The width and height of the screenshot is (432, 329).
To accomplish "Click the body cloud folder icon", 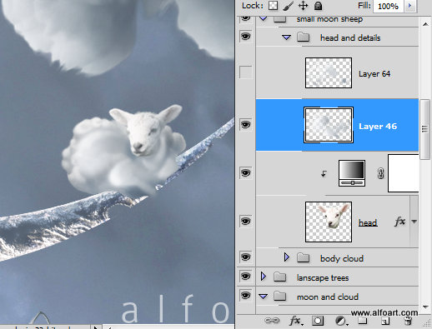I will tap(303, 257).
